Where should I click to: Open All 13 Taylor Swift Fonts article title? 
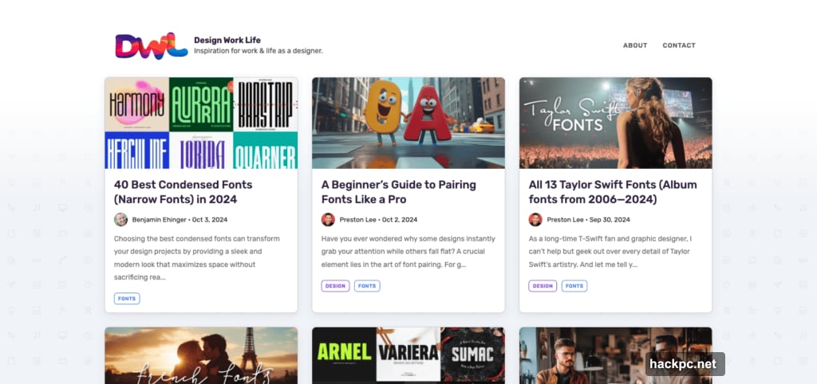pyautogui.click(x=613, y=192)
